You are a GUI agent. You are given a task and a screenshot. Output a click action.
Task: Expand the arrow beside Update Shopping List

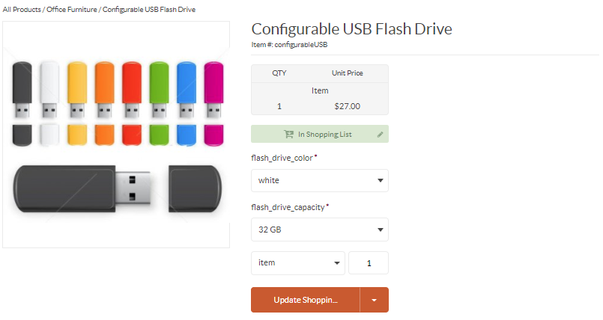pos(375,300)
